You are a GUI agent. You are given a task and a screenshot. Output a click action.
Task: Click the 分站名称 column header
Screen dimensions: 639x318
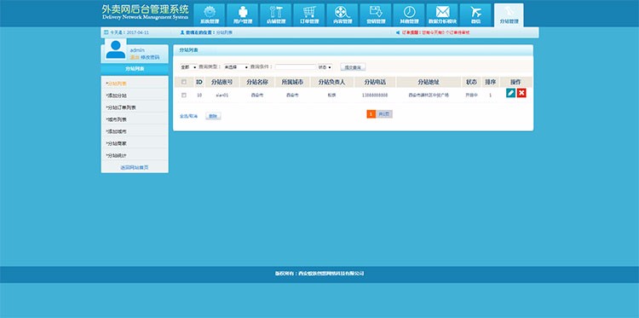click(257, 82)
